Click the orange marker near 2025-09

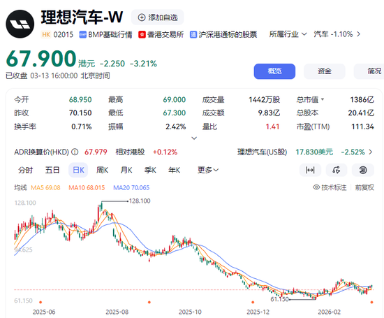click(x=149, y=303)
